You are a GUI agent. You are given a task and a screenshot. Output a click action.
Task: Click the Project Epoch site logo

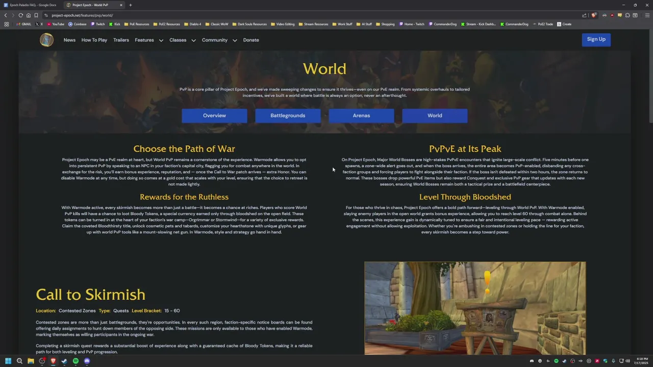tap(46, 40)
